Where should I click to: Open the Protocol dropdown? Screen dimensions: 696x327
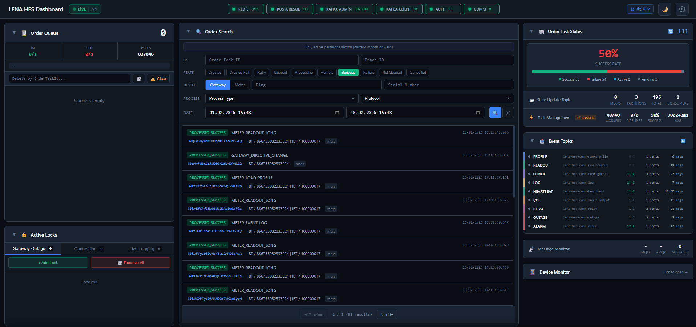pyautogui.click(x=437, y=98)
